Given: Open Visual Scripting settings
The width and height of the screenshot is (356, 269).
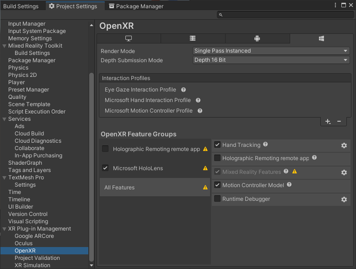Looking at the screenshot, I should click(x=28, y=221).
